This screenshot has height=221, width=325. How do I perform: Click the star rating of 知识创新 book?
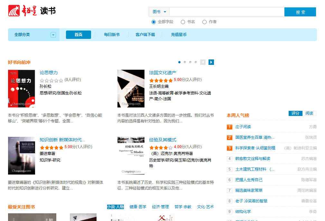click(51, 147)
